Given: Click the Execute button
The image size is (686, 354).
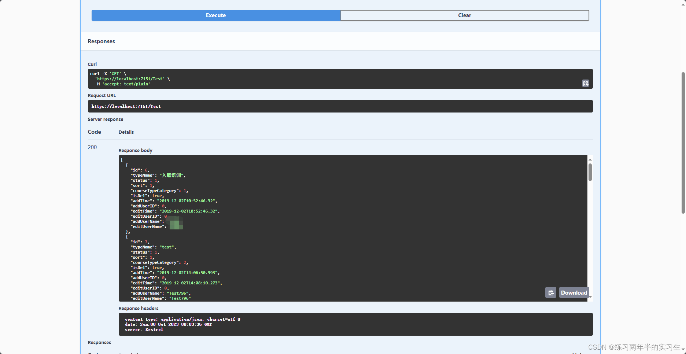Looking at the screenshot, I should [215, 15].
